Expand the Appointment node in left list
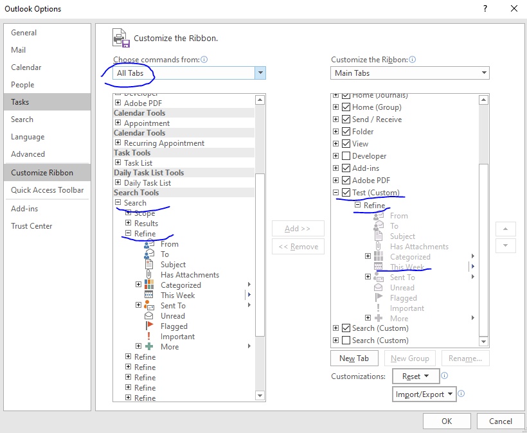 point(118,123)
